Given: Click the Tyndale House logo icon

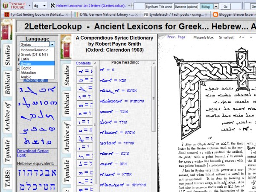Looking at the screenshot, I should pyautogui.click(x=6, y=6).
